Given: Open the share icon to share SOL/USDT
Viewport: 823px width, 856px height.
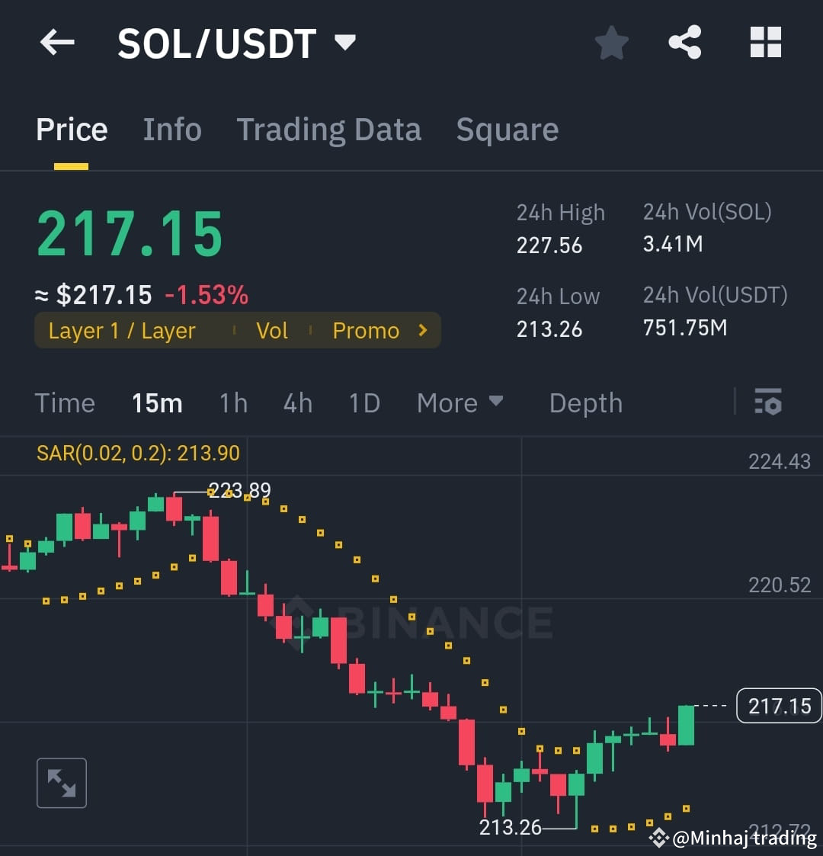Looking at the screenshot, I should (x=685, y=43).
